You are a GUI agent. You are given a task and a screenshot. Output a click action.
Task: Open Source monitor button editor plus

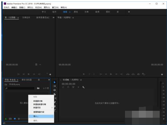point(50,74)
